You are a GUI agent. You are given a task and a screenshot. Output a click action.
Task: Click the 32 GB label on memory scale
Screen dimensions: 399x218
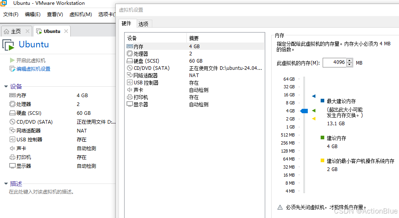[x=289, y=87]
